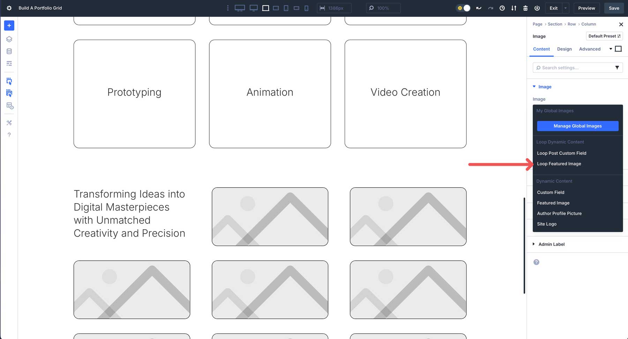Click the Manage Global Images button
This screenshot has height=339, width=628.
(x=577, y=126)
